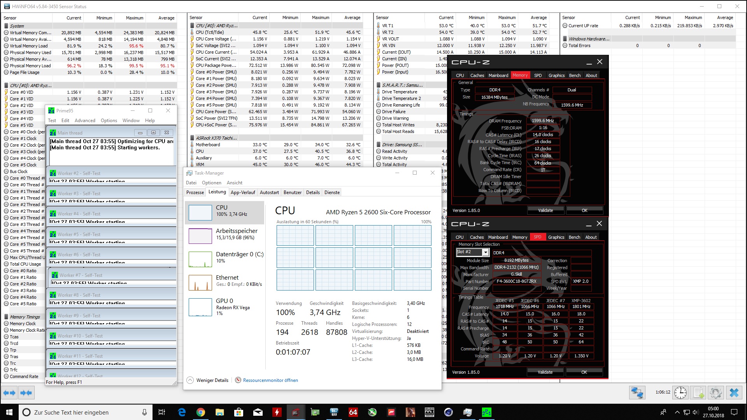Screen dimensions: 747x420
Task: Click HWiNFO collapse columns arrows button
Action: tap(26, 393)
